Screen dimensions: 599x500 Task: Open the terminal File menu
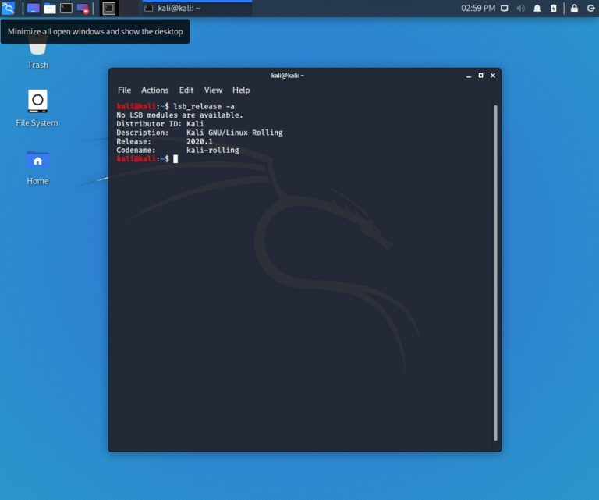point(124,90)
